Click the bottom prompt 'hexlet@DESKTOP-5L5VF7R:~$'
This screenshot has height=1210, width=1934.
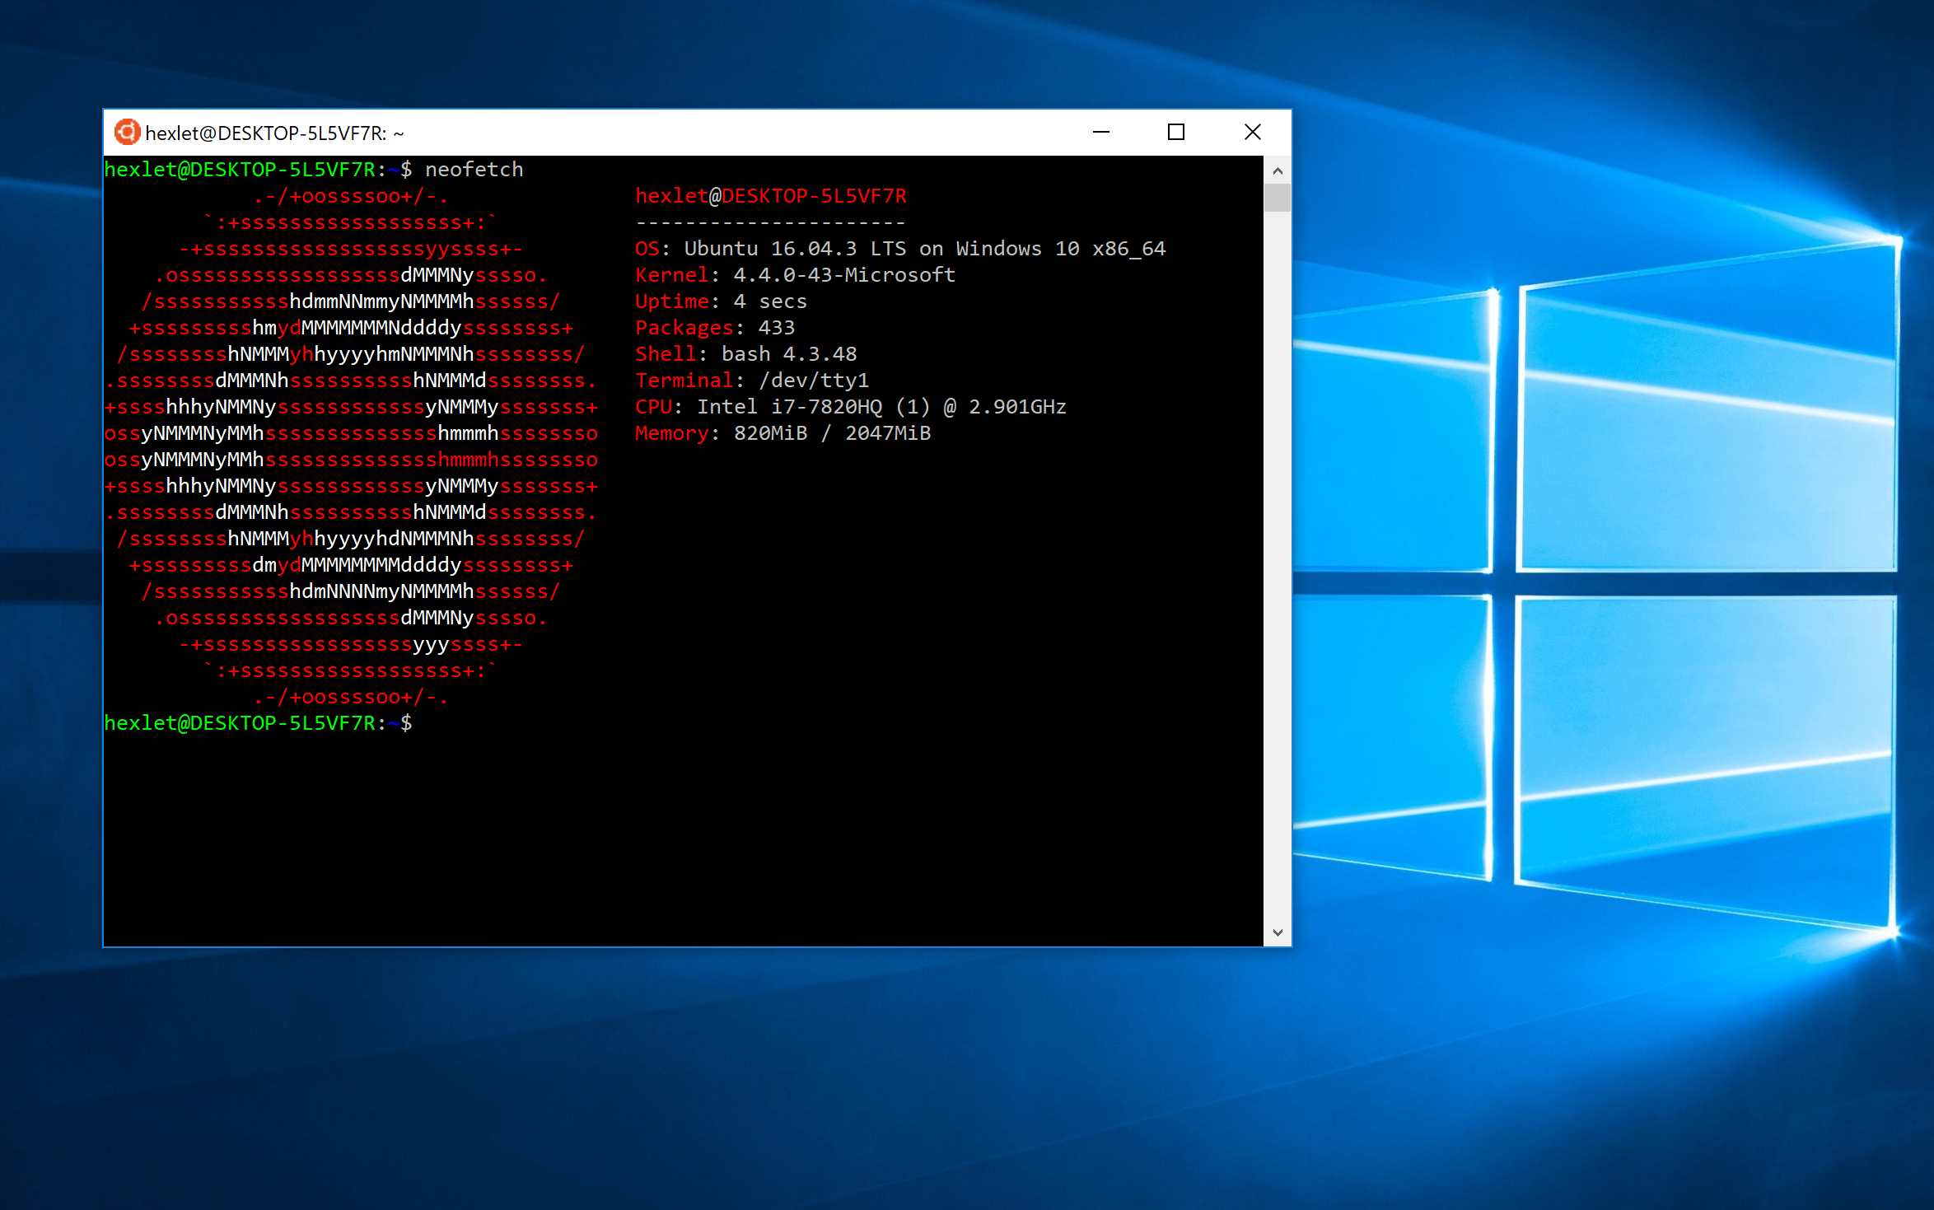(x=258, y=723)
